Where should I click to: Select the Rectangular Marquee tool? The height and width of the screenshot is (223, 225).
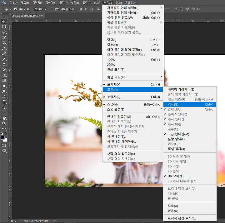[4, 27]
